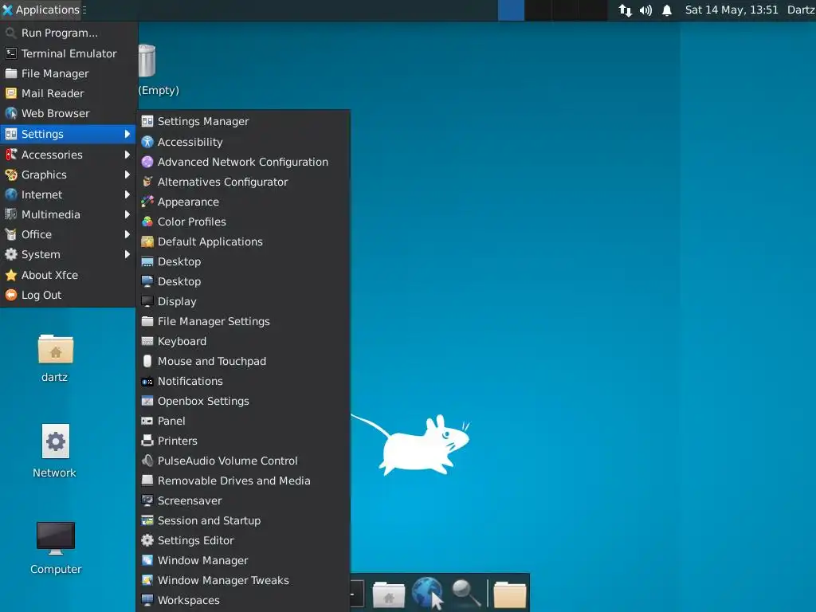Open the Trash icon on the desktop
Image resolution: width=816 pixels, height=612 pixels.
pos(147,61)
